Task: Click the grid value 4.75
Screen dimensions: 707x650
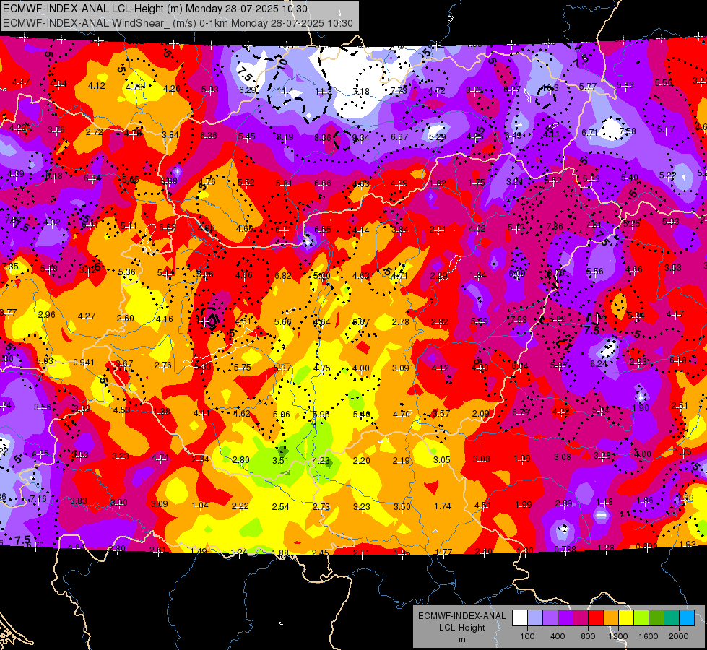Action: (322, 368)
